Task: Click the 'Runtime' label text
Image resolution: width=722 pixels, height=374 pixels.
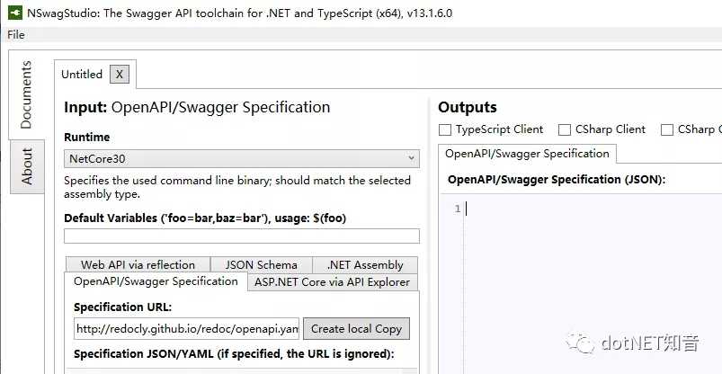Action: coord(86,138)
